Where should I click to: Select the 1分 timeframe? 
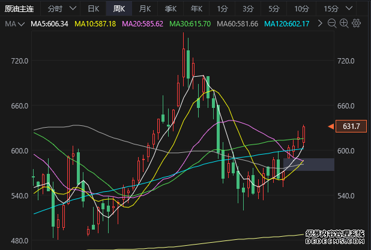[x=222, y=9]
